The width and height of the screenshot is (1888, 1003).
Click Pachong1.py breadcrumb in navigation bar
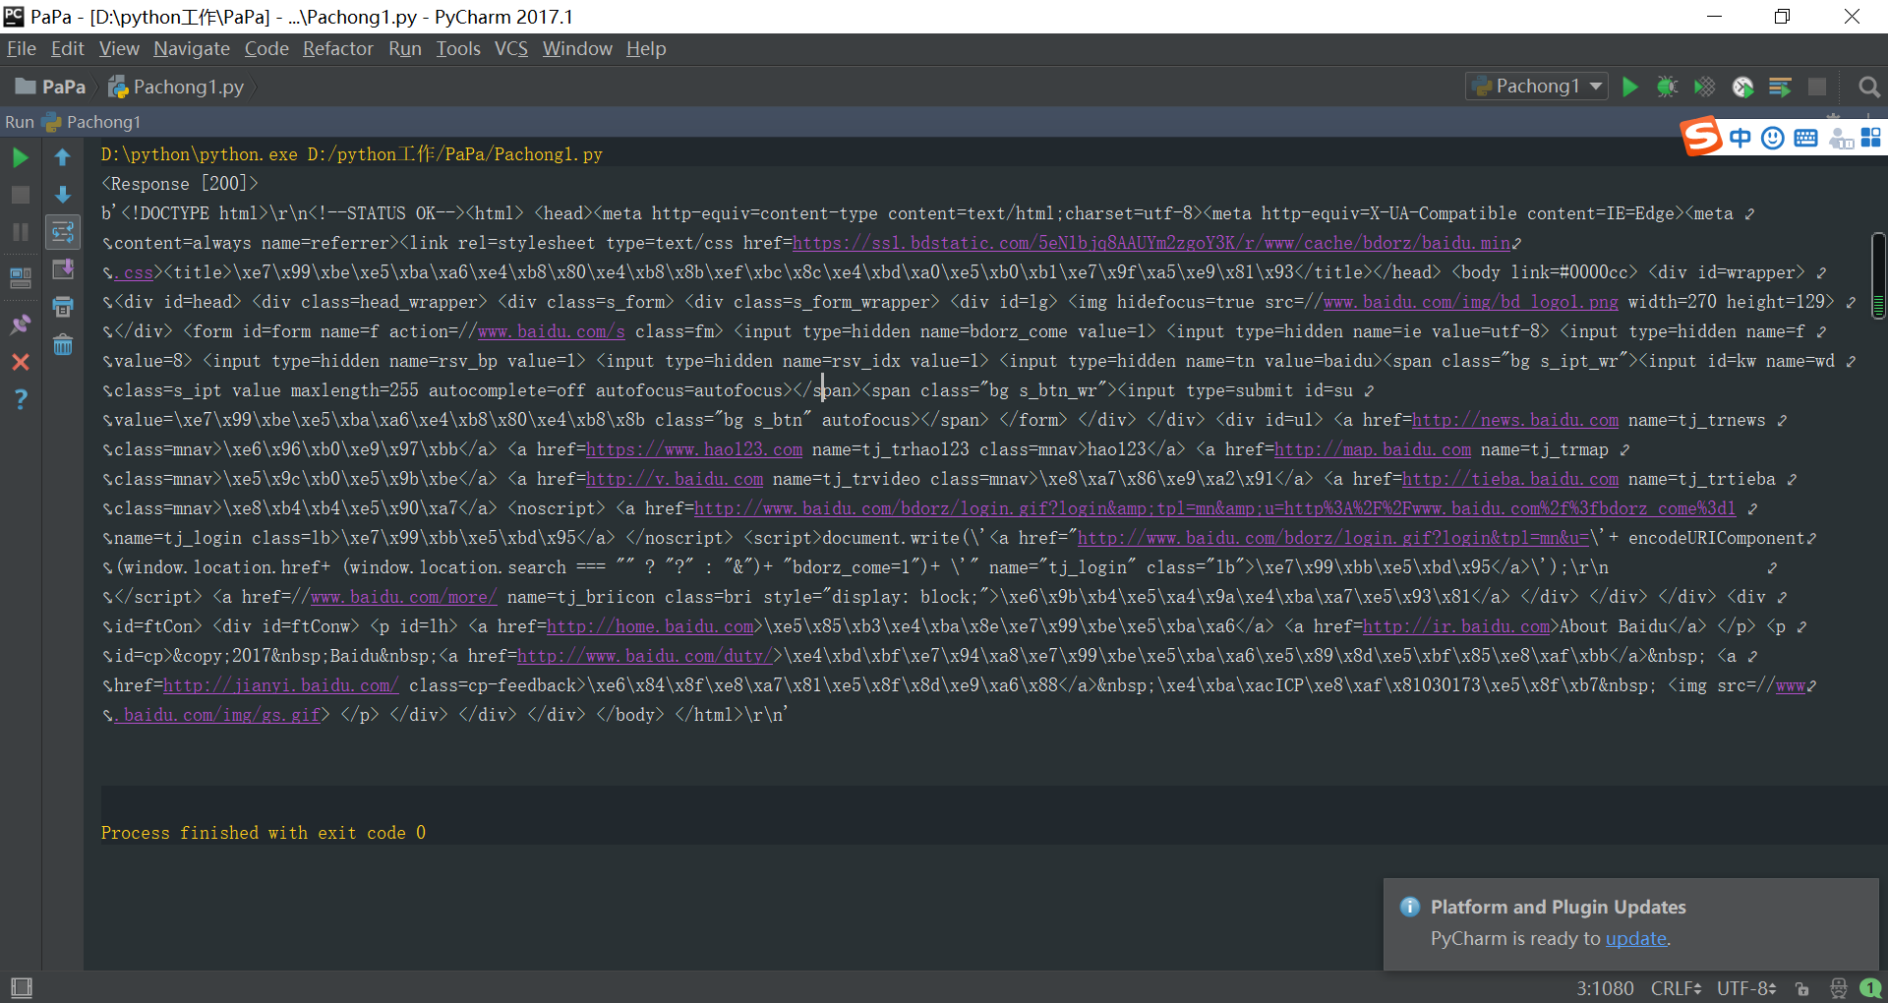point(177,87)
